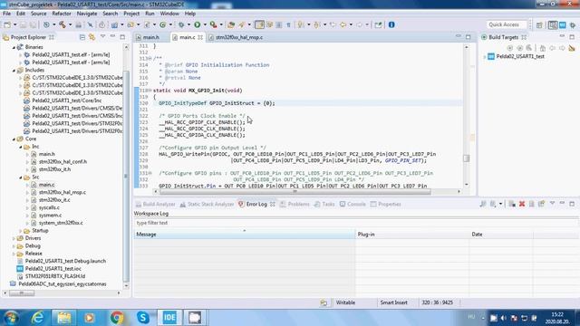Click the Home icon in Build Targets toolbar
The height and width of the screenshot is (326, 580).
(x=542, y=48)
